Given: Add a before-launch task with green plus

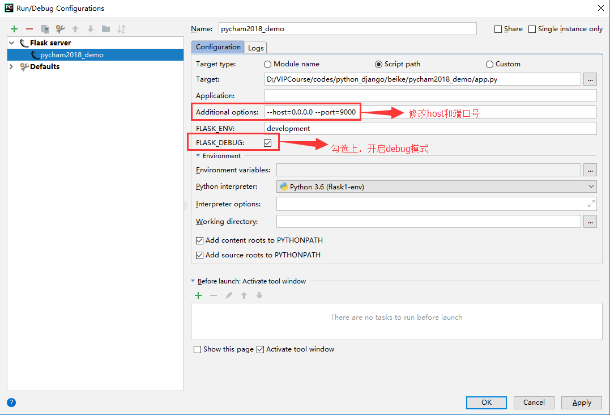Looking at the screenshot, I should pos(198,295).
